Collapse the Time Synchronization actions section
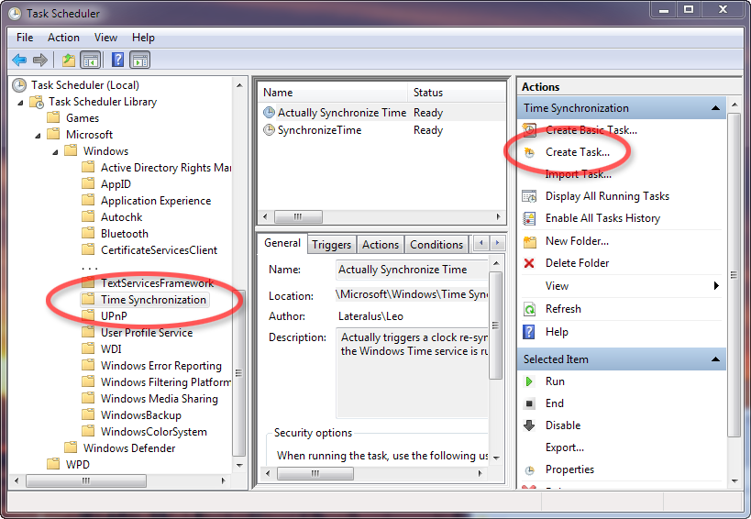This screenshot has height=519, width=751. pyautogui.click(x=715, y=108)
